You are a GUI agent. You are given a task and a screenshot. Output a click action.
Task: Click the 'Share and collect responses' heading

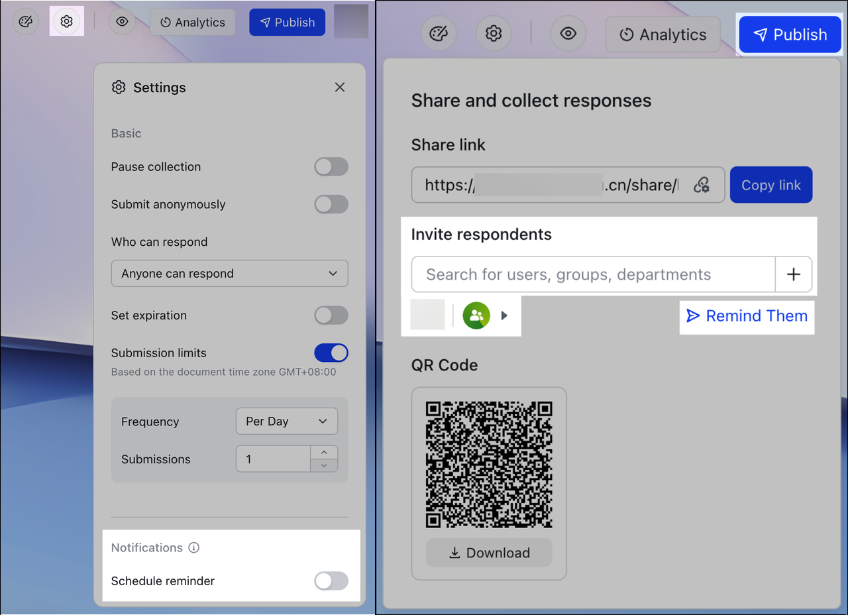tap(531, 101)
